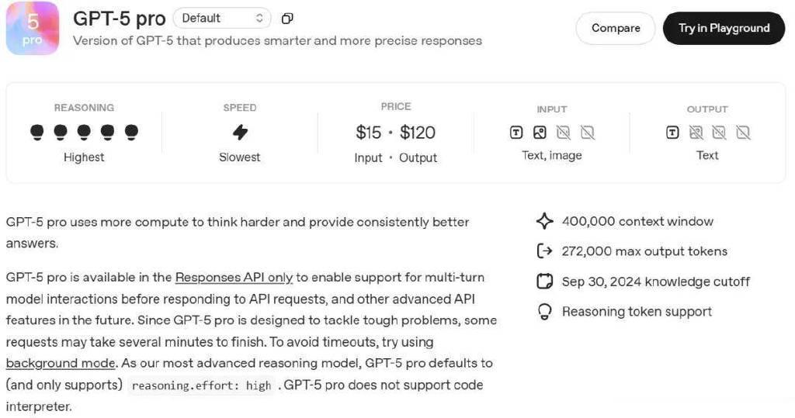The image size is (795, 418).
Task: Click the Compare button
Action: click(x=616, y=28)
